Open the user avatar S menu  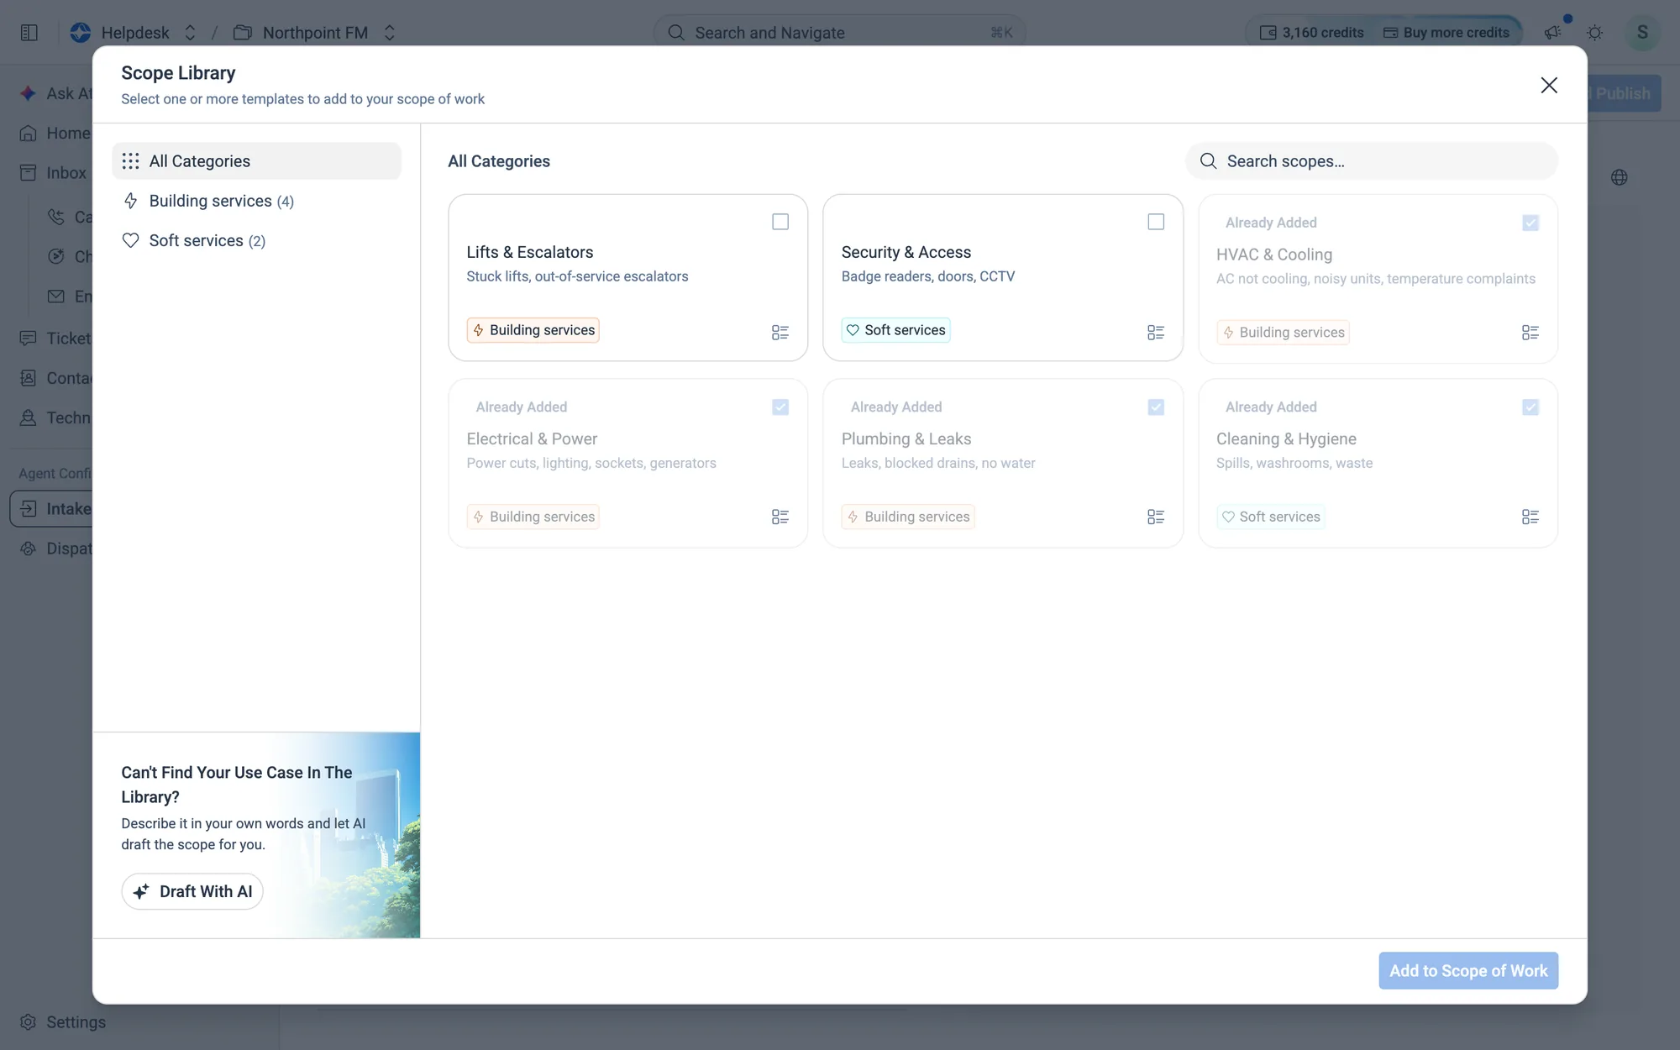pos(1642,32)
